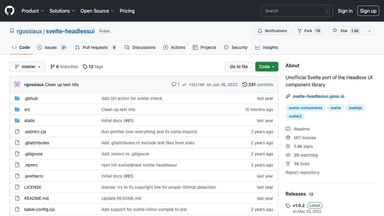Click the green checkmark status icon
The width and height of the screenshot is (384, 216).
[184, 85]
